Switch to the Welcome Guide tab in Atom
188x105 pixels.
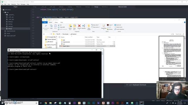122,7
